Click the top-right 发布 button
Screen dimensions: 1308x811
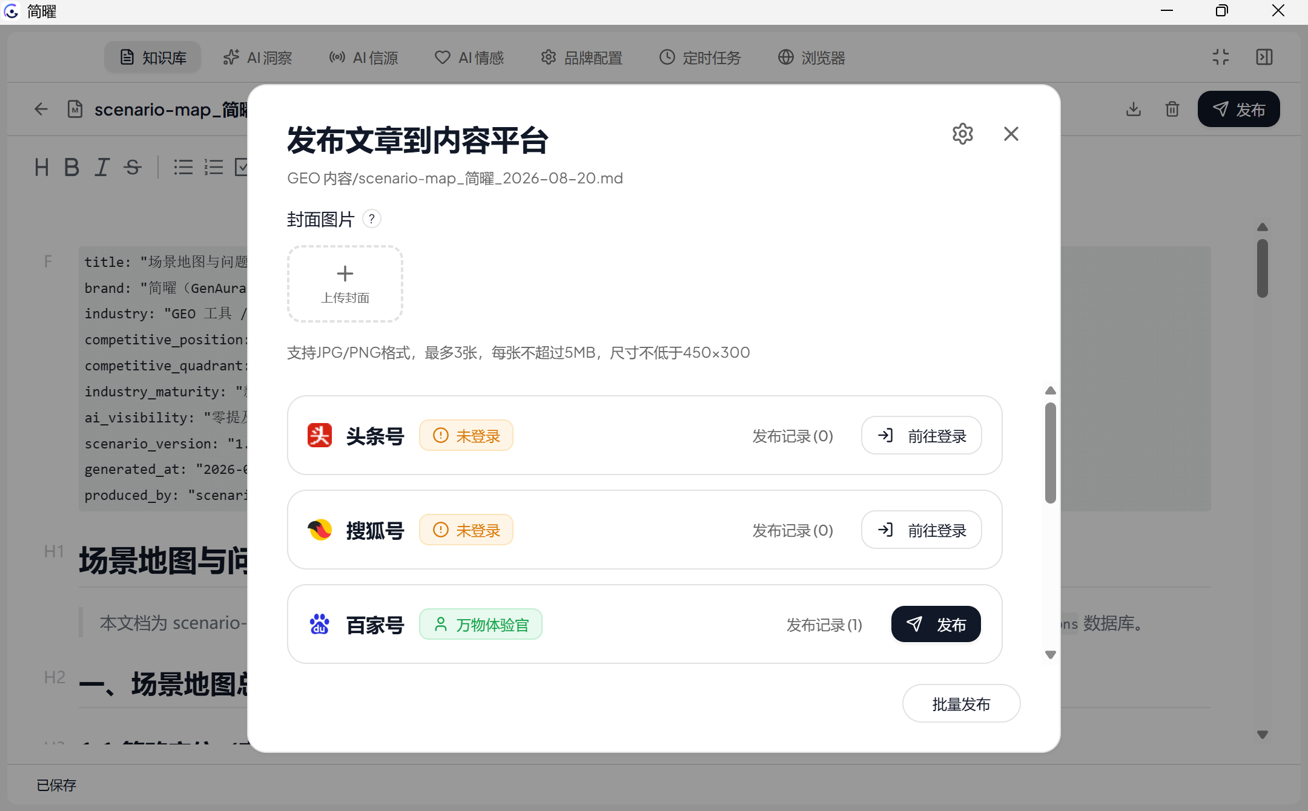[1238, 109]
